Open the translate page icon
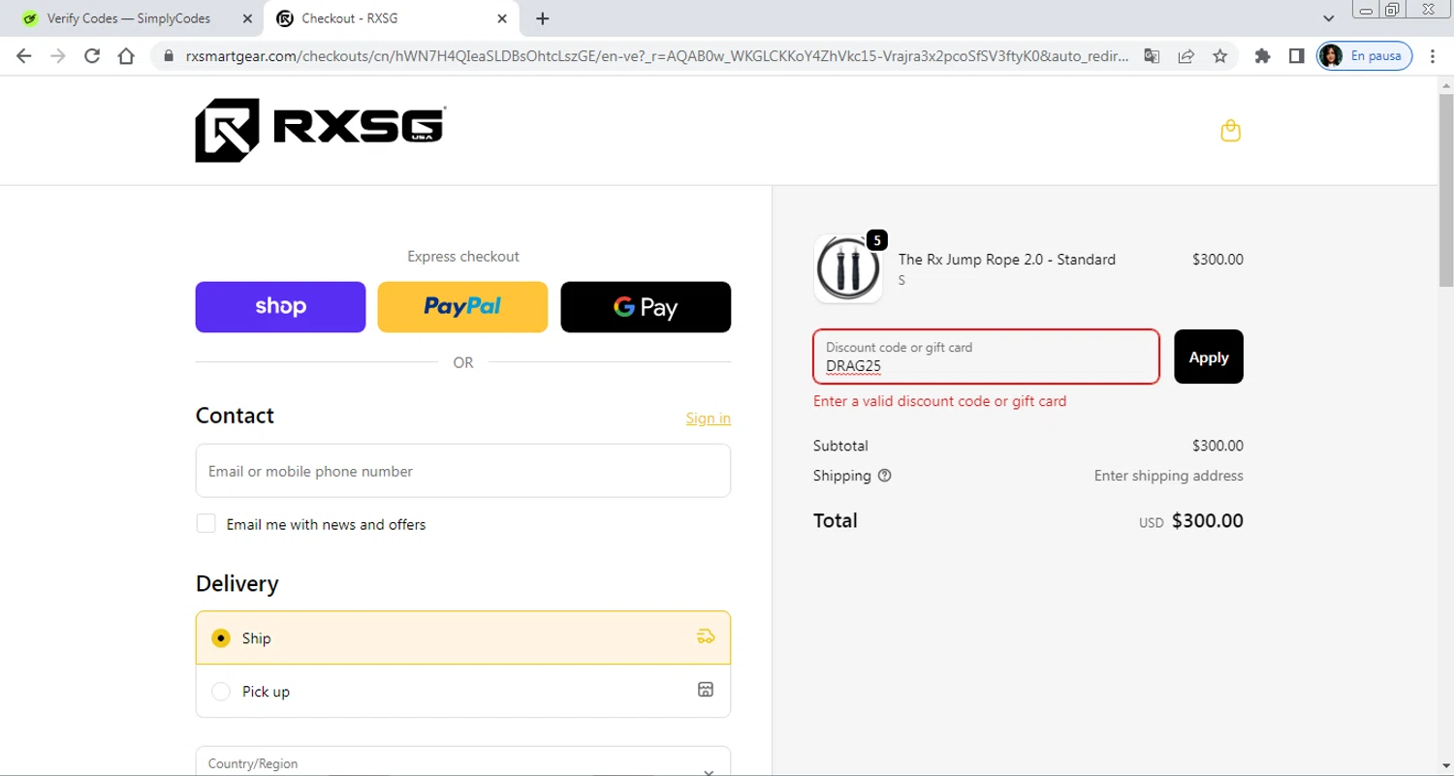This screenshot has width=1454, height=776. tap(1152, 56)
